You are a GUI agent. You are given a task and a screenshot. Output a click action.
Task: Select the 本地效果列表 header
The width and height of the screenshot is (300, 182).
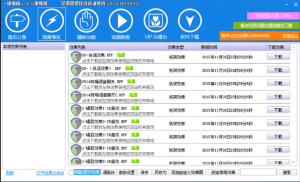(x=33, y=47)
